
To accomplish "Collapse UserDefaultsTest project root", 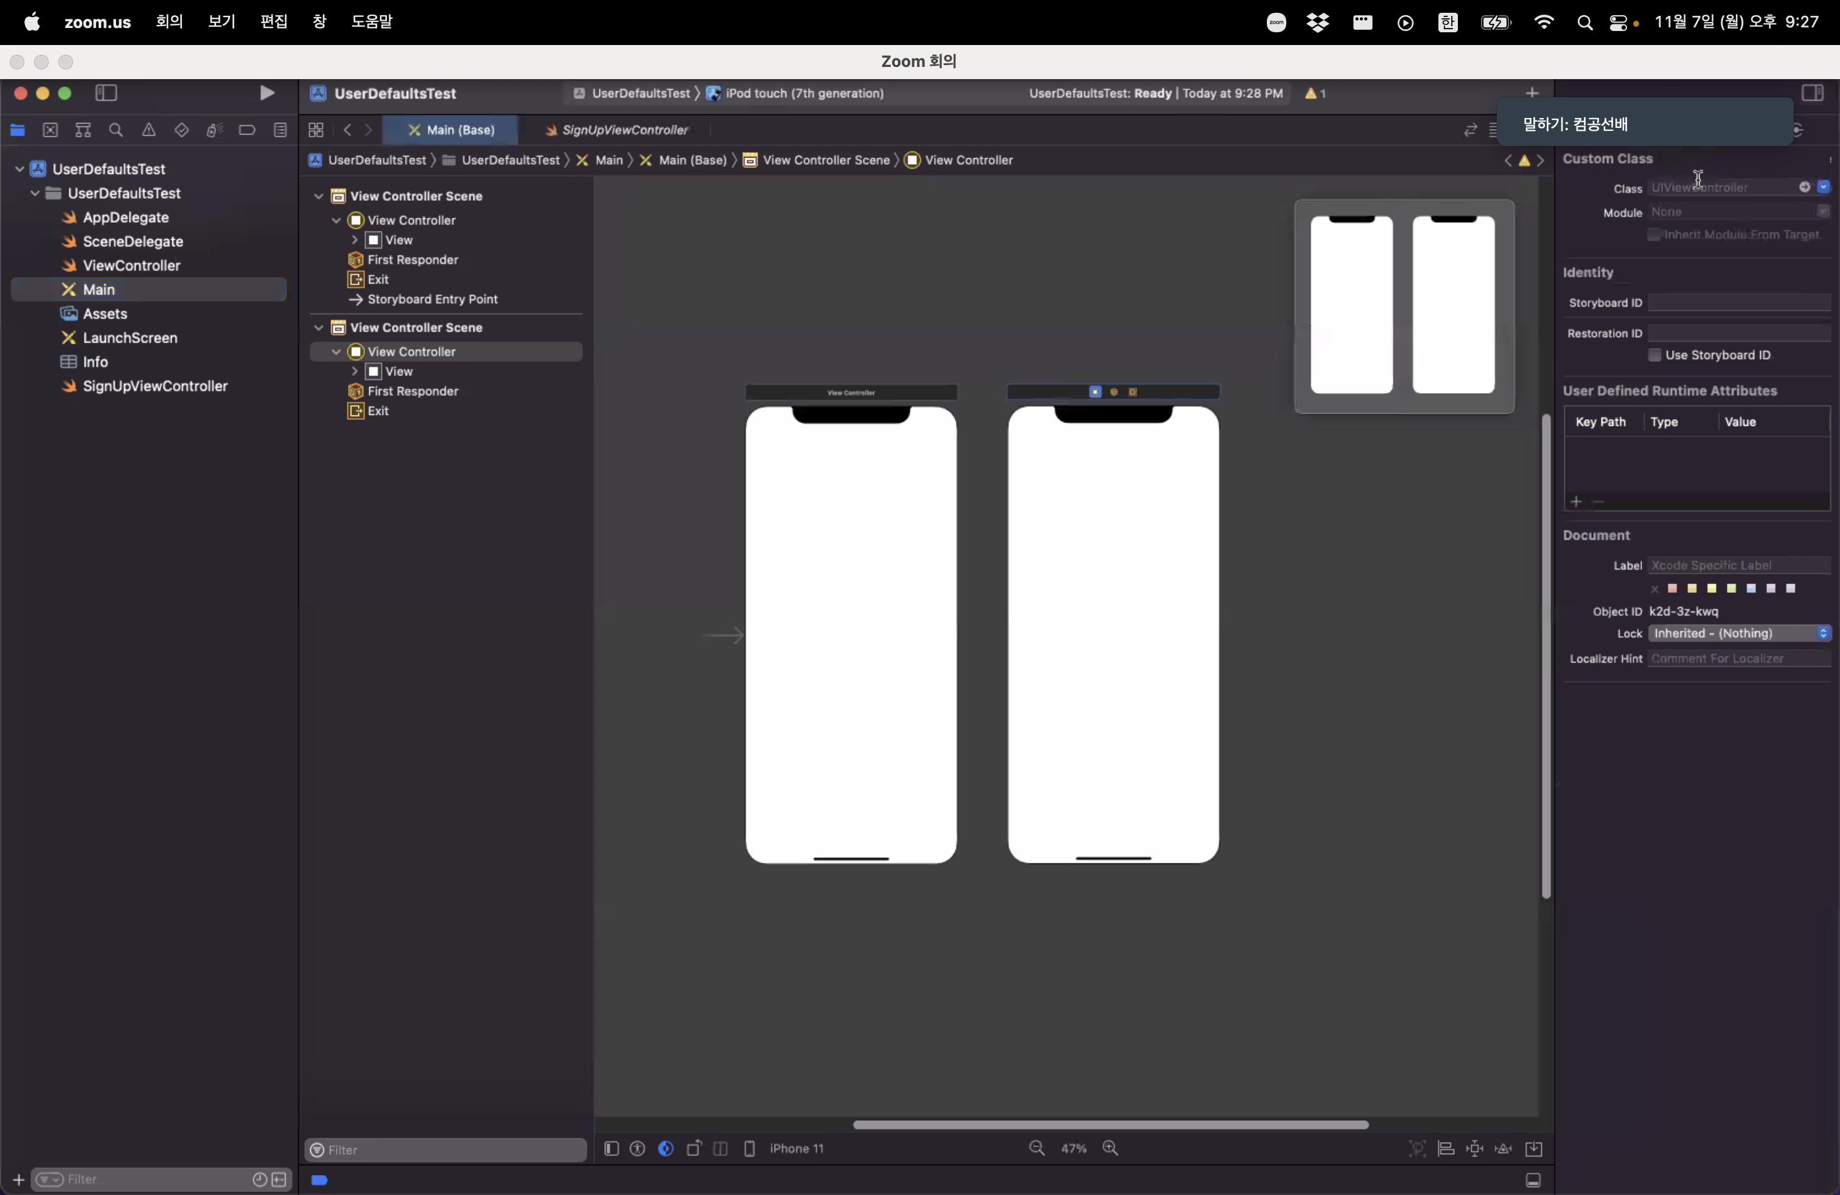I will (19, 169).
